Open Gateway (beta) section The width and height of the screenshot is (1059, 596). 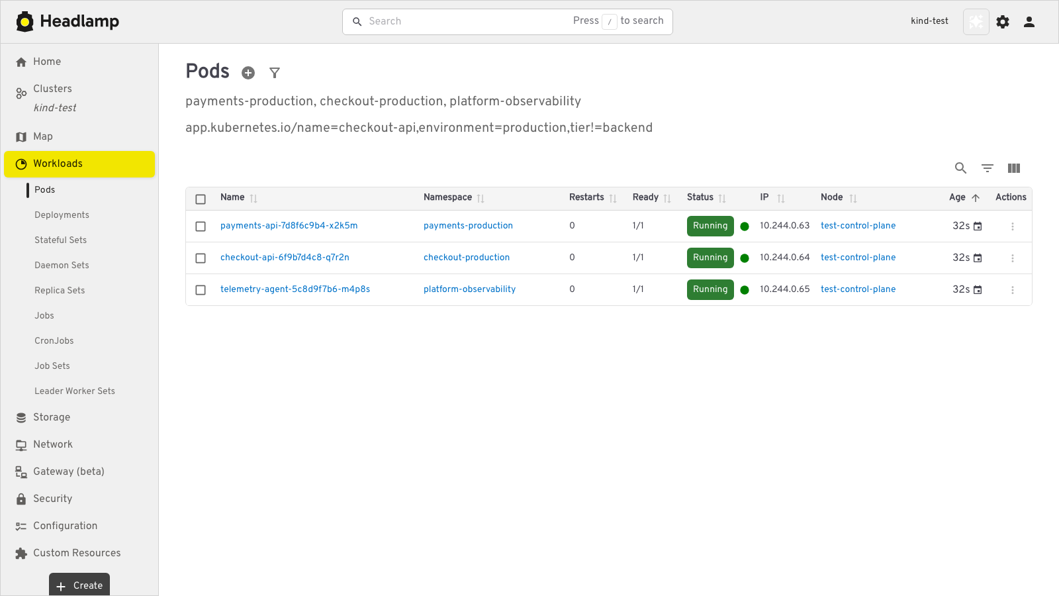79,472
